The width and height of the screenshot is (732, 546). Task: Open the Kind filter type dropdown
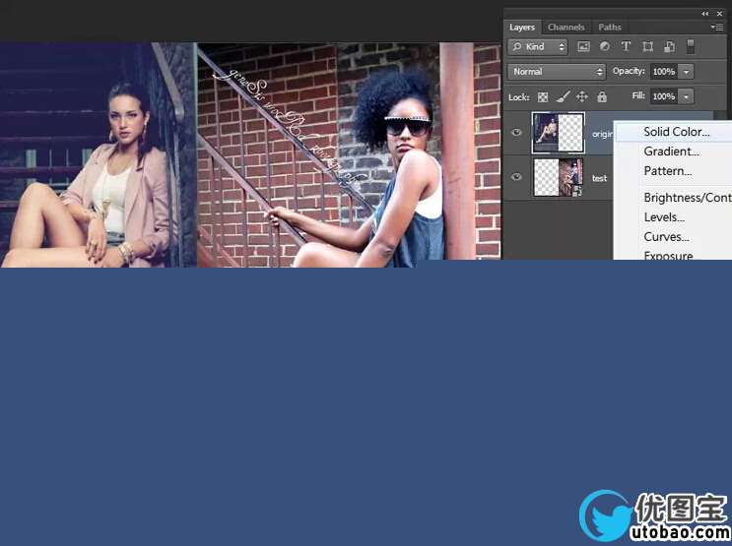(x=539, y=47)
